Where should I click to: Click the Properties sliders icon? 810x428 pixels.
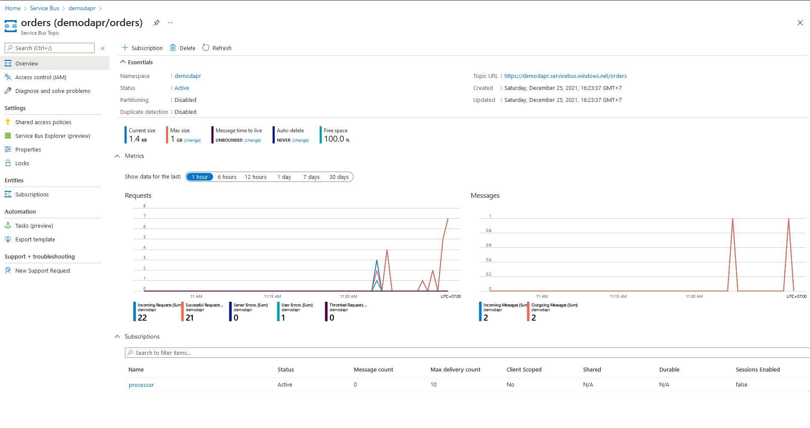(8, 149)
